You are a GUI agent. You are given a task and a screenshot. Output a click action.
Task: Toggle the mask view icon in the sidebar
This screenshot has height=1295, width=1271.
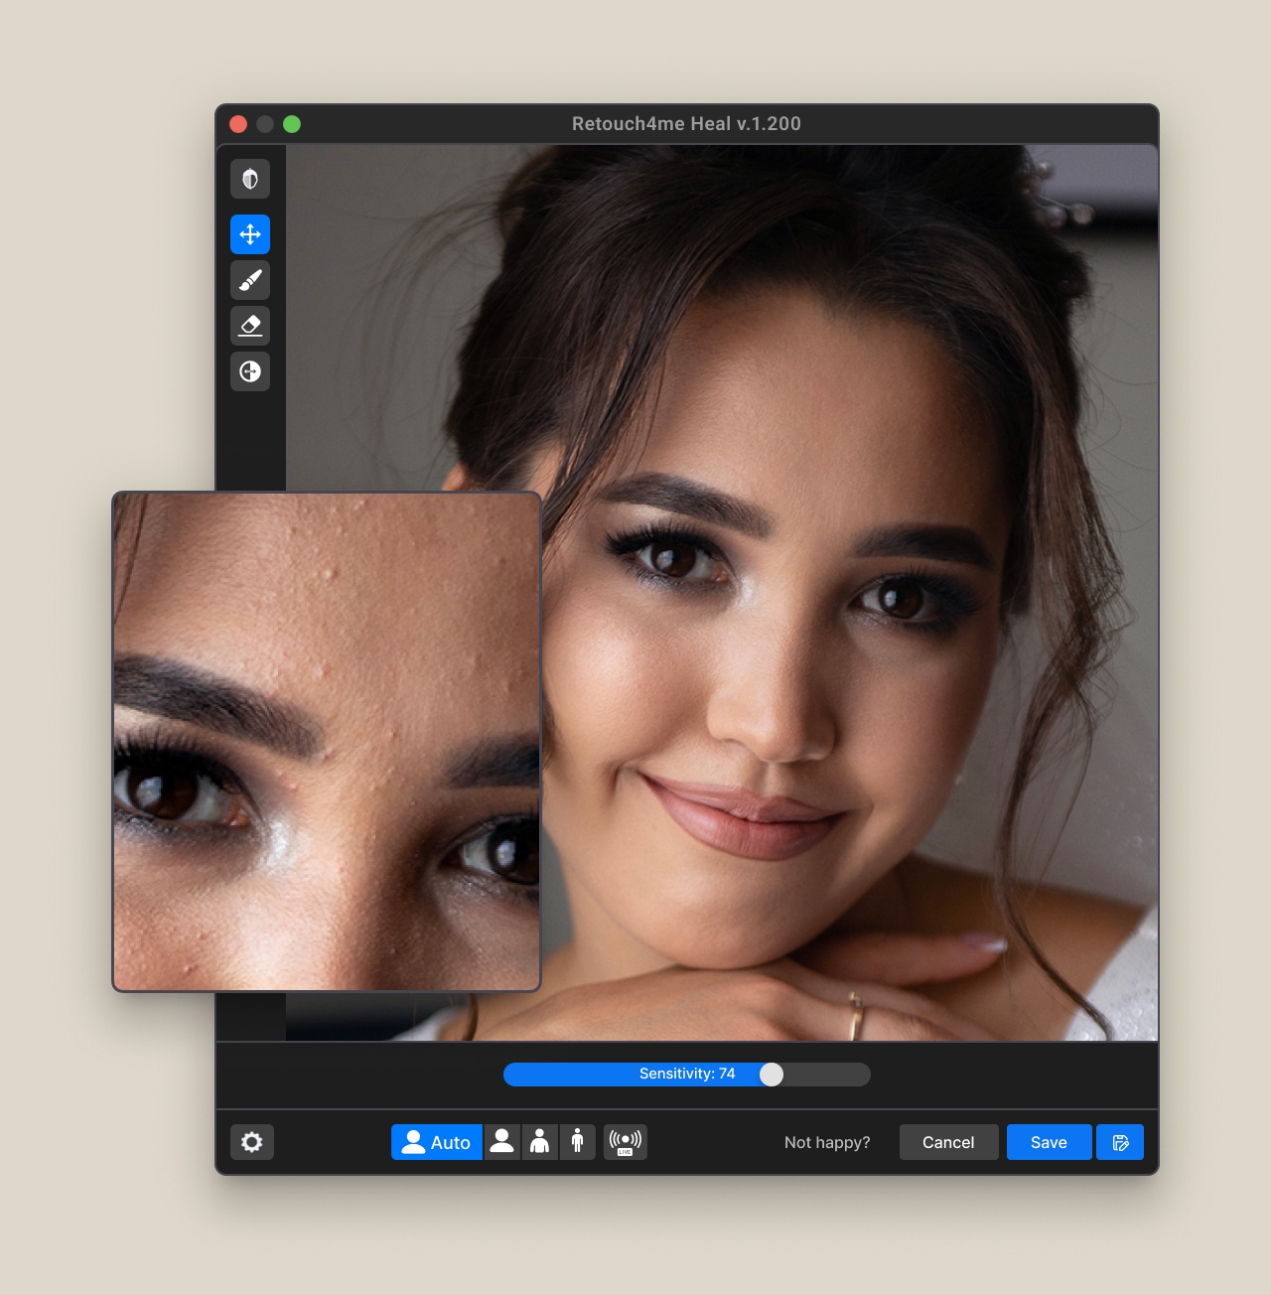tap(250, 179)
